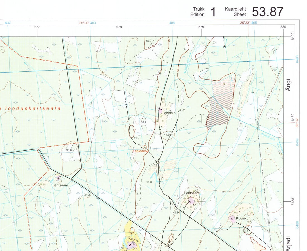Click the sheet number 53.87
307x251 pixels.
point(268,12)
